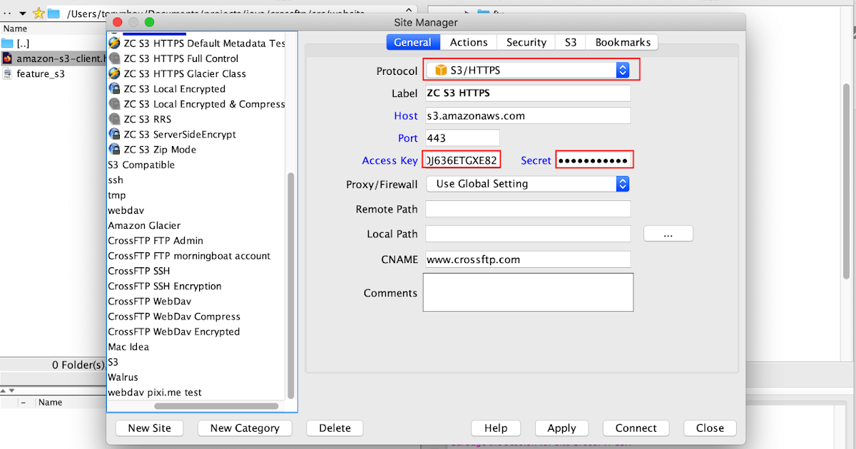The height and width of the screenshot is (449, 856).
Task: Select the ssh category
Action: point(116,180)
